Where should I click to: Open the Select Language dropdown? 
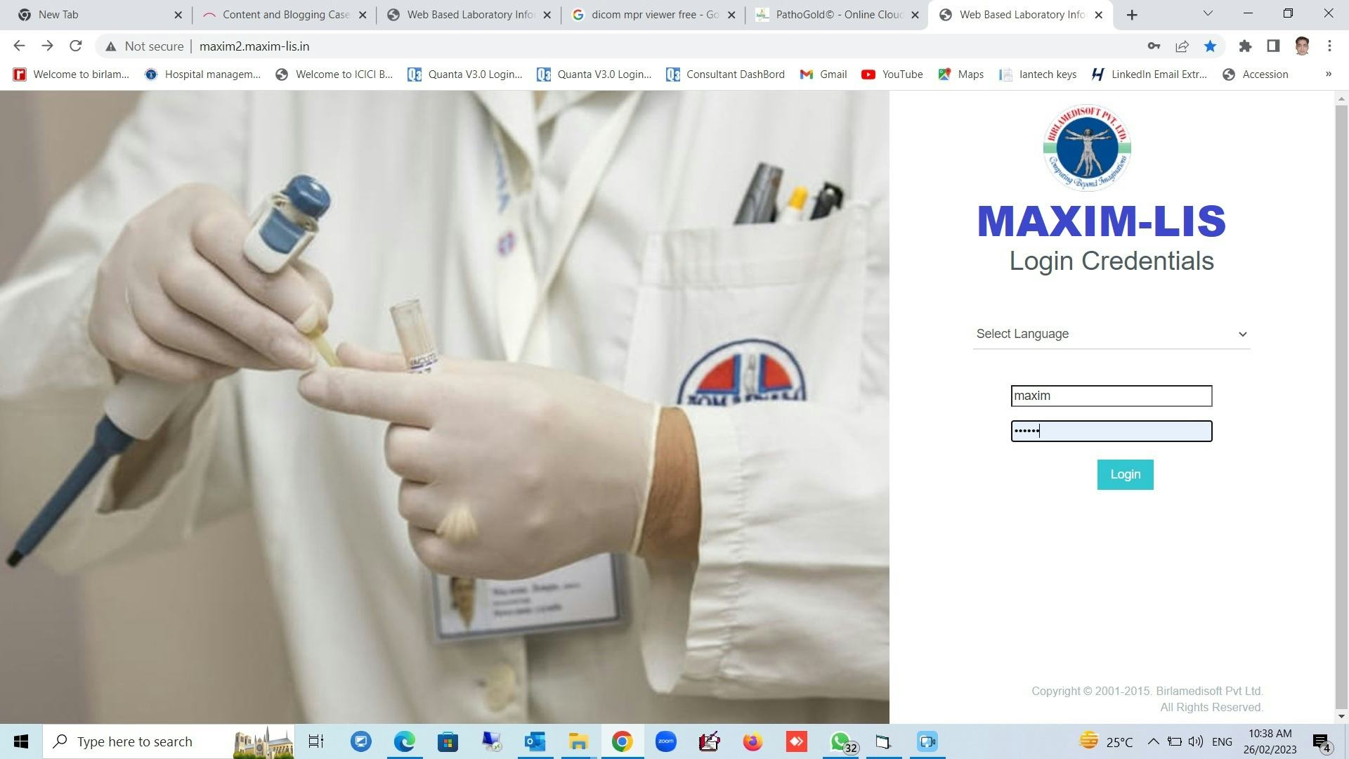pyautogui.click(x=1112, y=334)
